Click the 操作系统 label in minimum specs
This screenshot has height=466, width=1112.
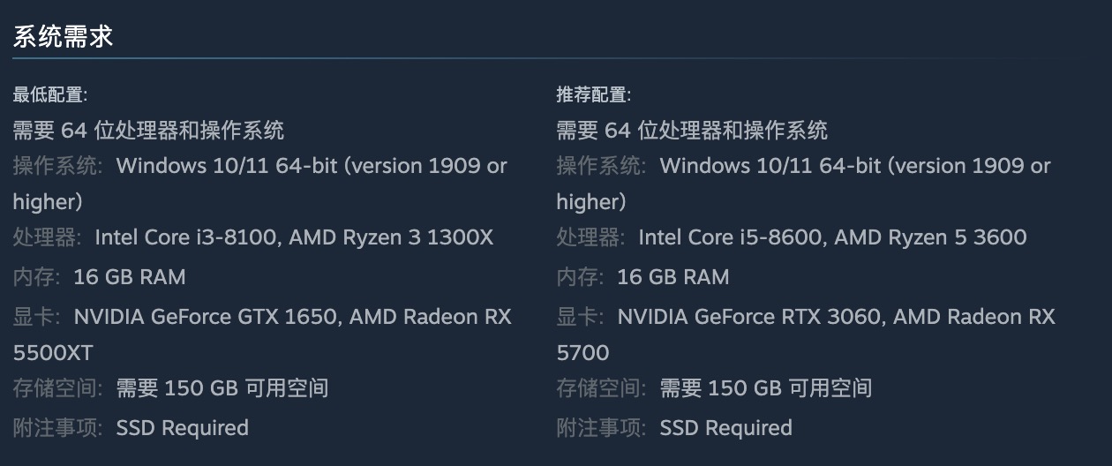tap(56, 166)
